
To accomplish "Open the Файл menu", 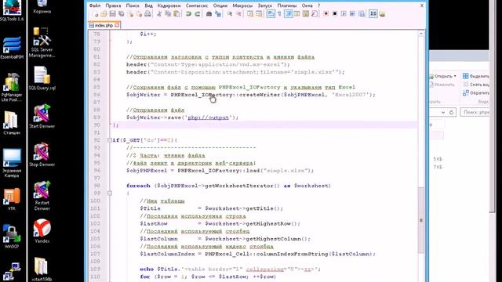I will (95, 5).
